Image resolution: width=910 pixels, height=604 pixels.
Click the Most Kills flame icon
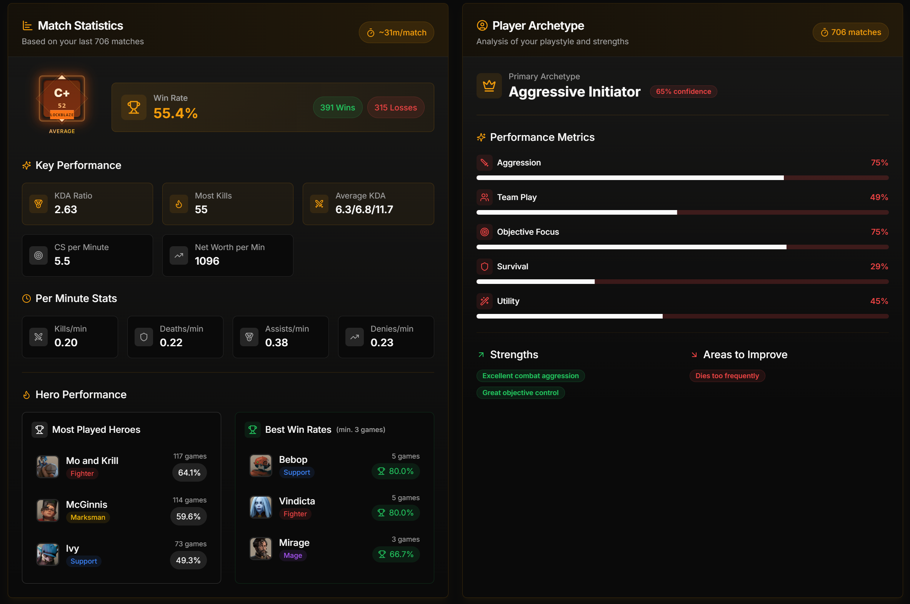pos(179,204)
